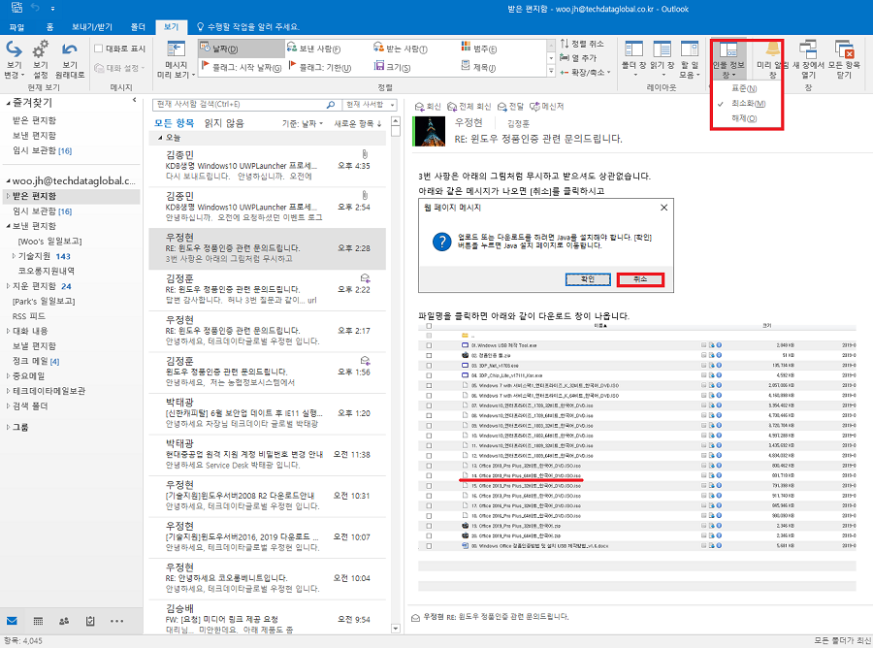Click 새 창에서 열기 icon
The height and width of the screenshot is (648, 873).
(x=808, y=59)
